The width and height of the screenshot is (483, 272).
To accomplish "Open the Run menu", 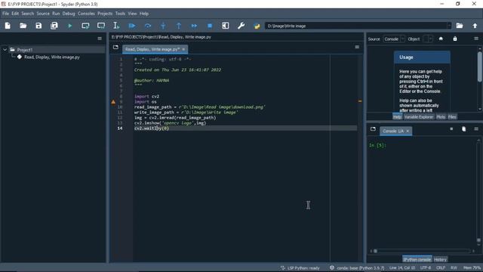I will pyautogui.click(x=56, y=14).
